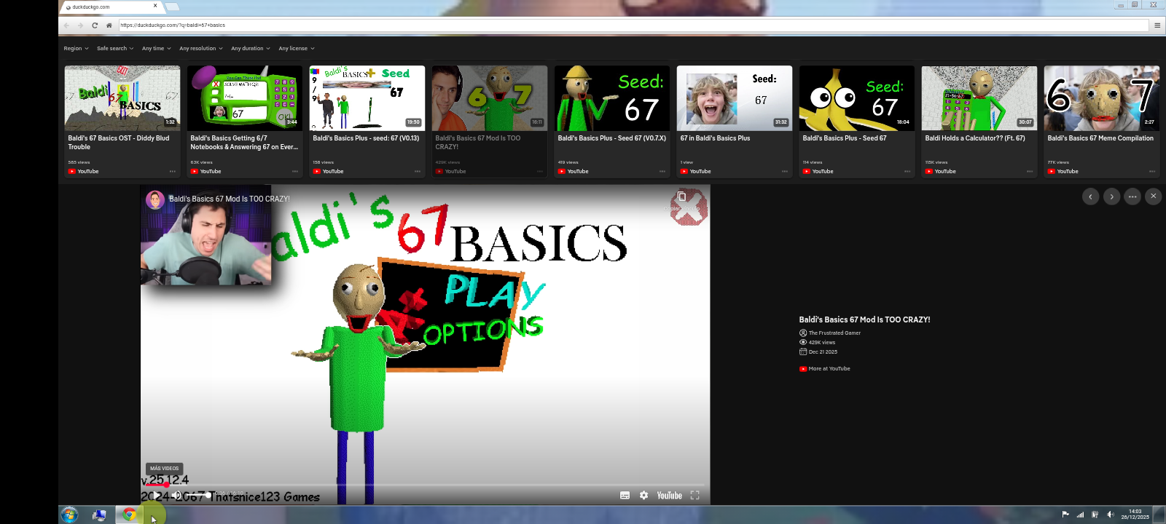
Task: Click 67 in Baldi's Basics Plus title
Action: point(715,138)
